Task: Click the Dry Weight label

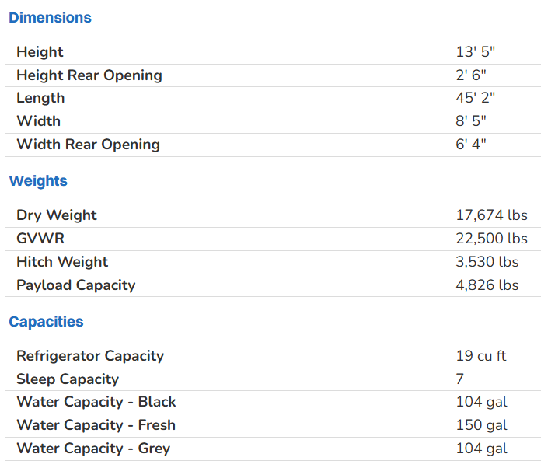Action: (57, 215)
